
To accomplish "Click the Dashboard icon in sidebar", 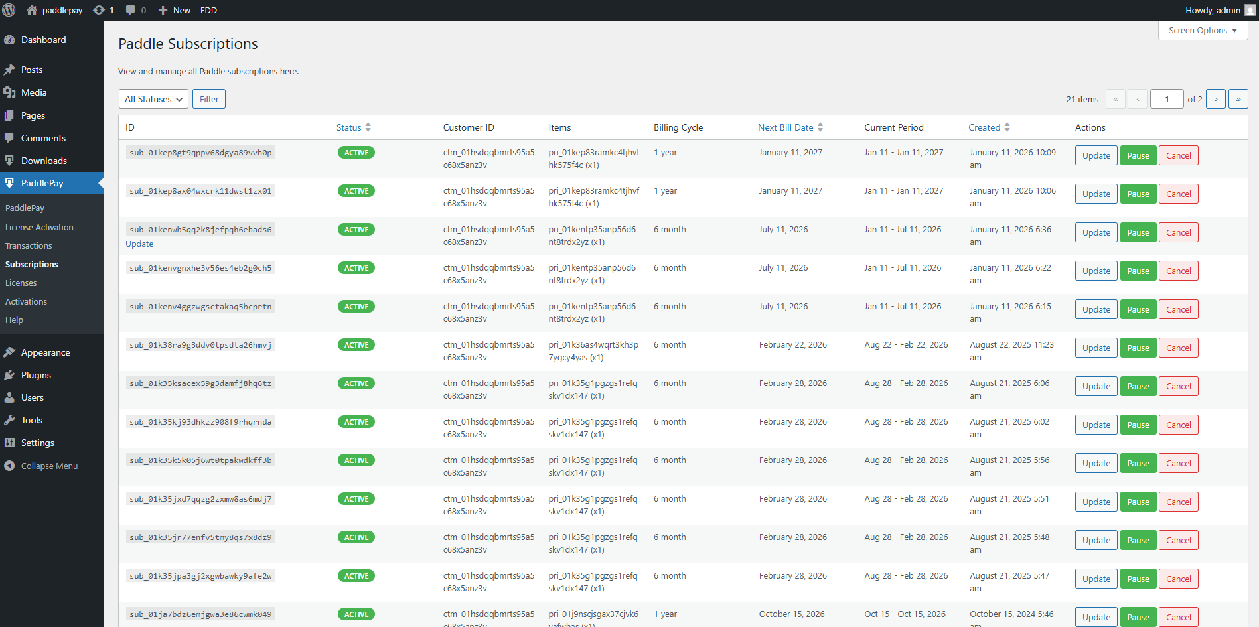I will pyautogui.click(x=9, y=40).
